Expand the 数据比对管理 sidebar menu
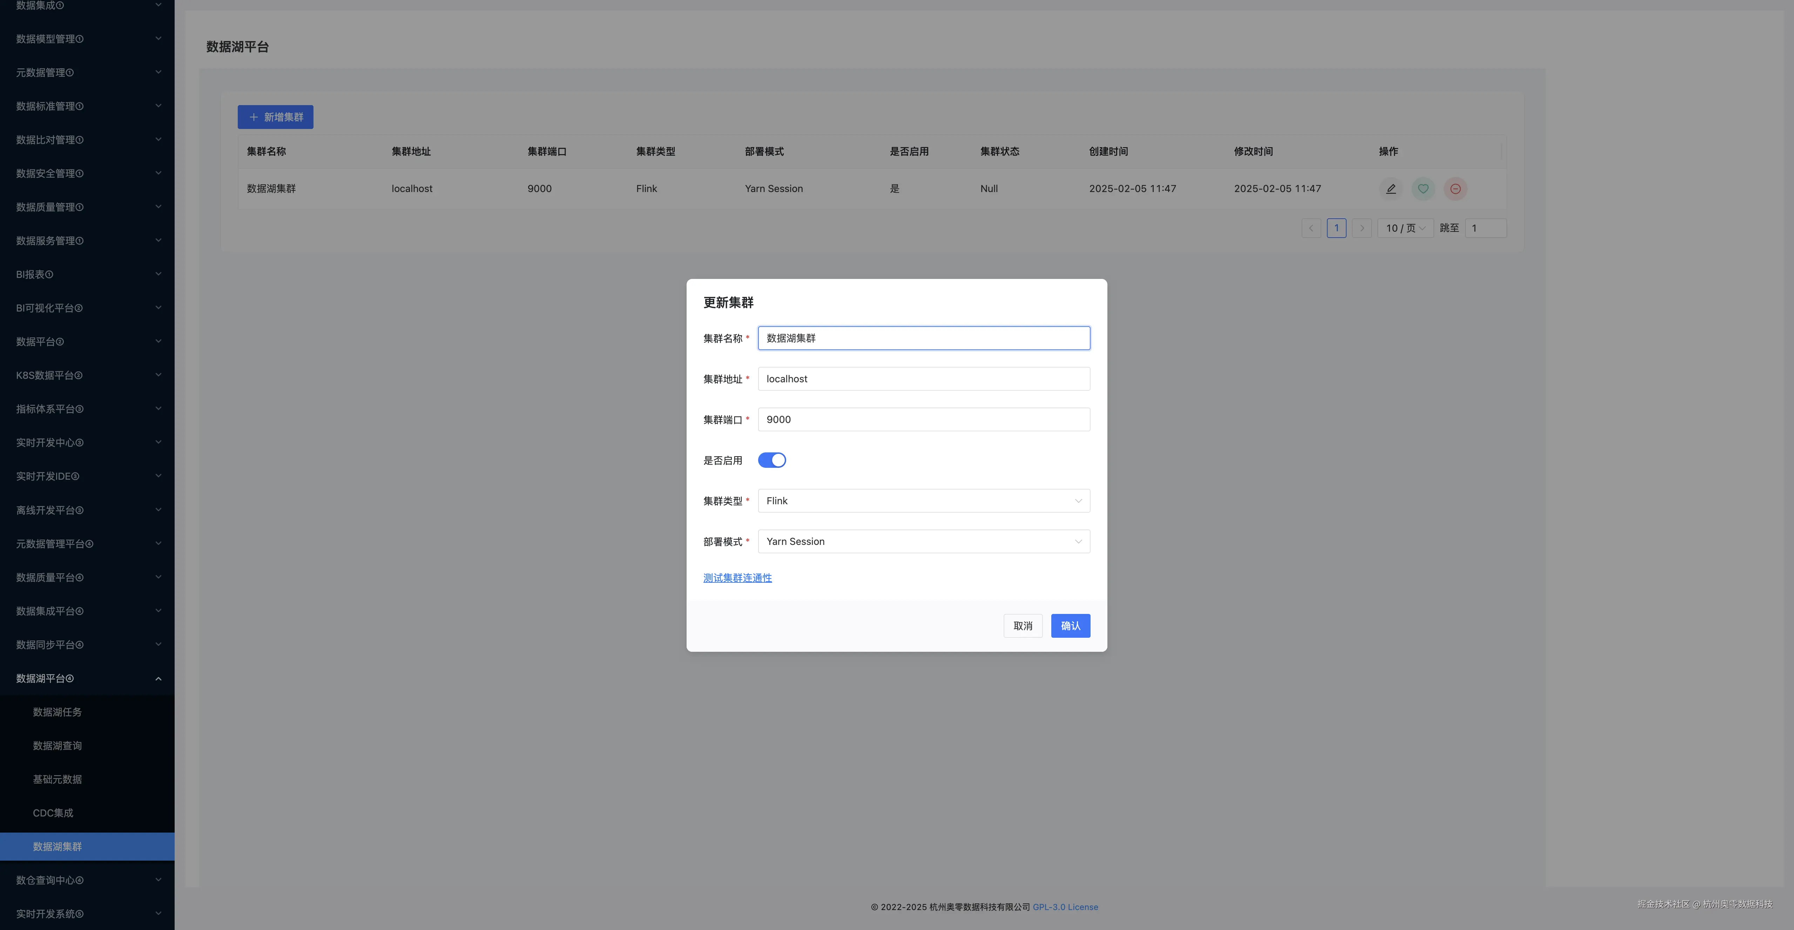This screenshot has width=1794, height=930. (87, 140)
